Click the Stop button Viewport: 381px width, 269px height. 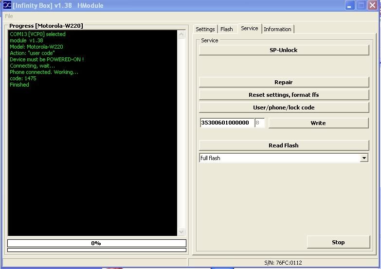(338, 242)
